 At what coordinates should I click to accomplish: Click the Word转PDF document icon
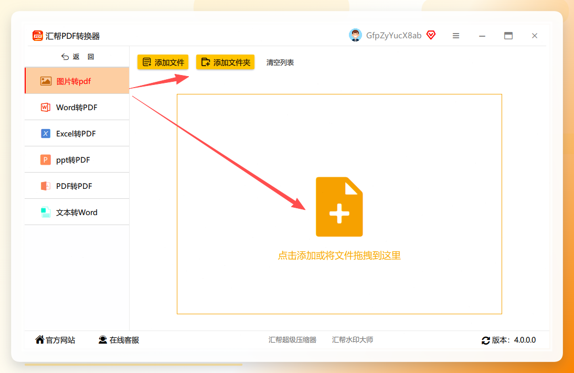(x=46, y=107)
